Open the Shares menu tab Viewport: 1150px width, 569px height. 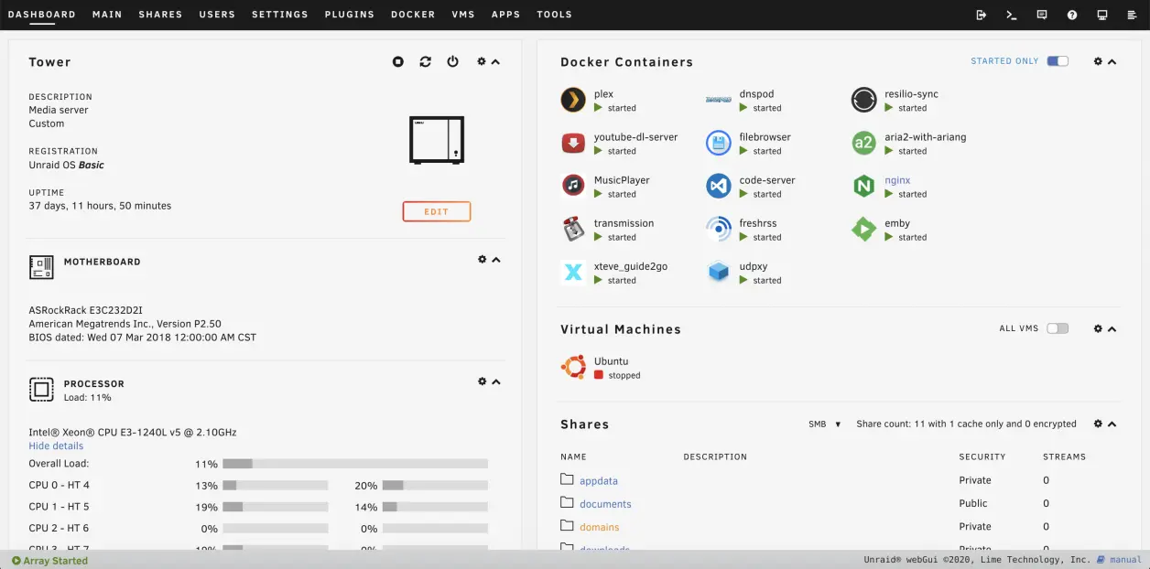click(x=160, y=15)
